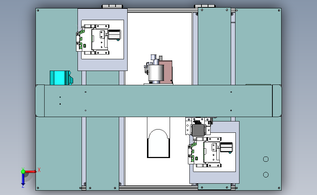Select the brown box behind the center motor
The image size is (317, 195).
click(168, 72)
